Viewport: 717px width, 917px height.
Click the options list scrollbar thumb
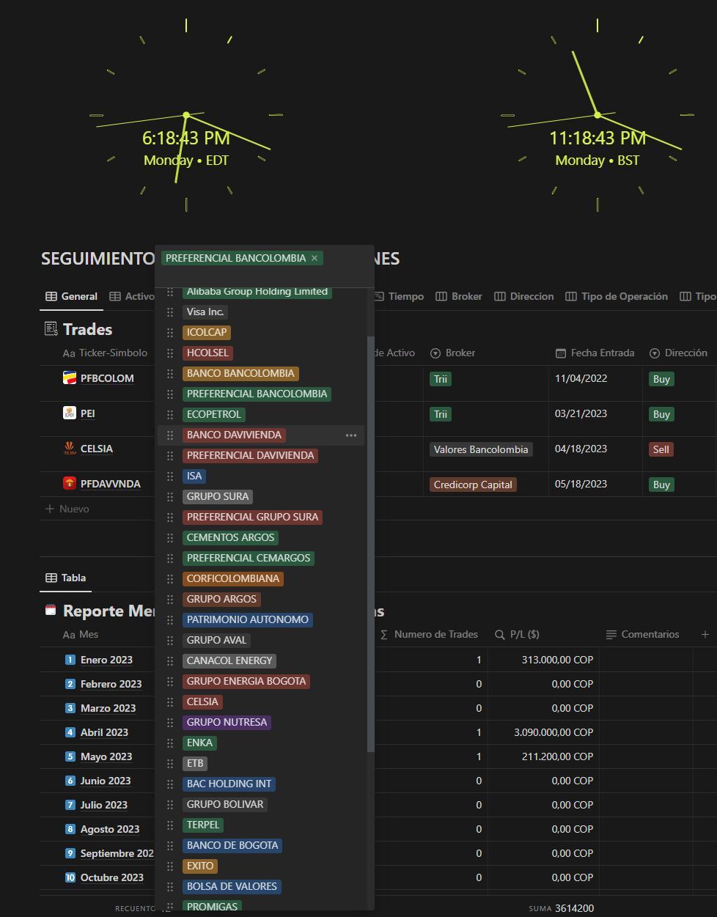(x=370, y=544)
